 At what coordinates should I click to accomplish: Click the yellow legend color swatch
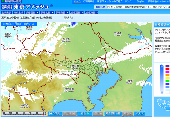pos(167,78)
